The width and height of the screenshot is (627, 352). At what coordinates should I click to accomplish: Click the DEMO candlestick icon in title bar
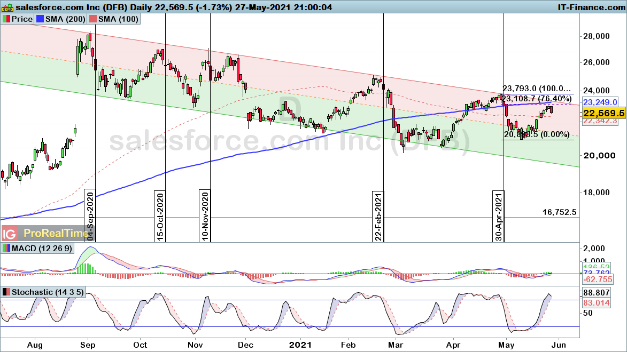[6, 7]
